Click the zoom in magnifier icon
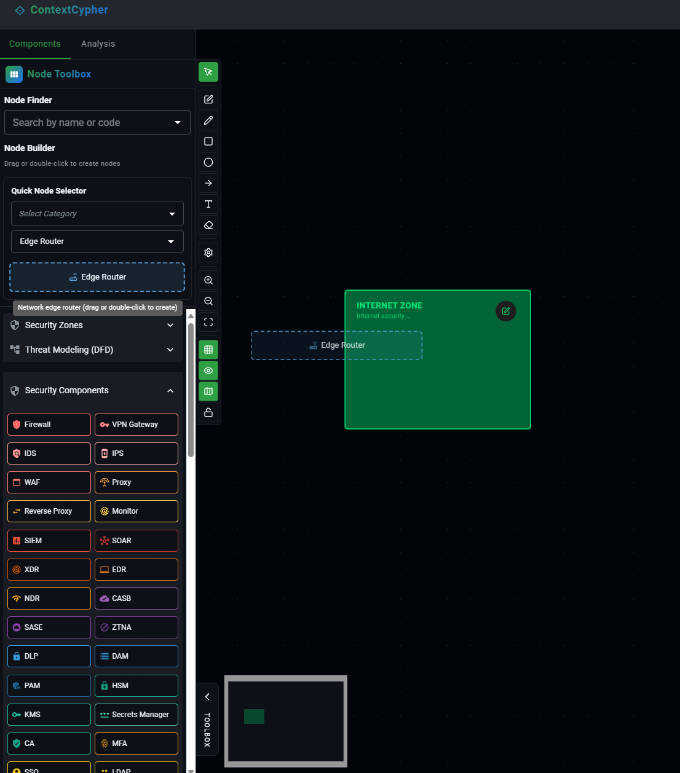The width and height of the screenshot is (680, 773). 208,280
